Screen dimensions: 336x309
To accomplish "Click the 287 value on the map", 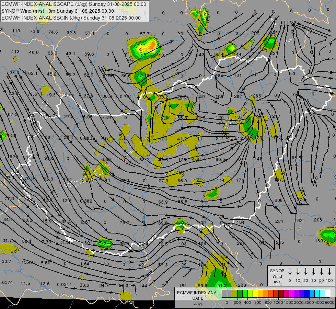I will 238,96.
